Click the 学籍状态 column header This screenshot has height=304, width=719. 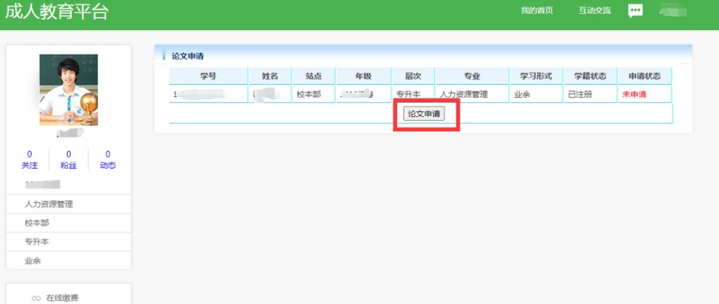click(x=590, y=76)
